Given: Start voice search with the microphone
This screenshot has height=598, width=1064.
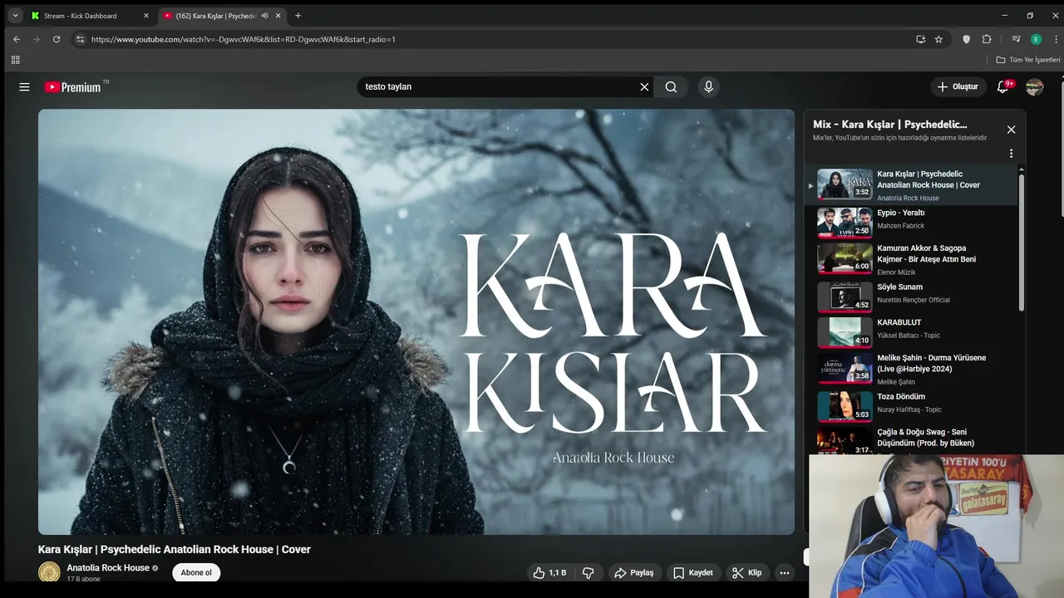Looking at the screenshot, I should point(708,86).
